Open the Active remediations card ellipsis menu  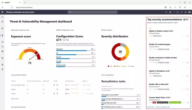140,75
